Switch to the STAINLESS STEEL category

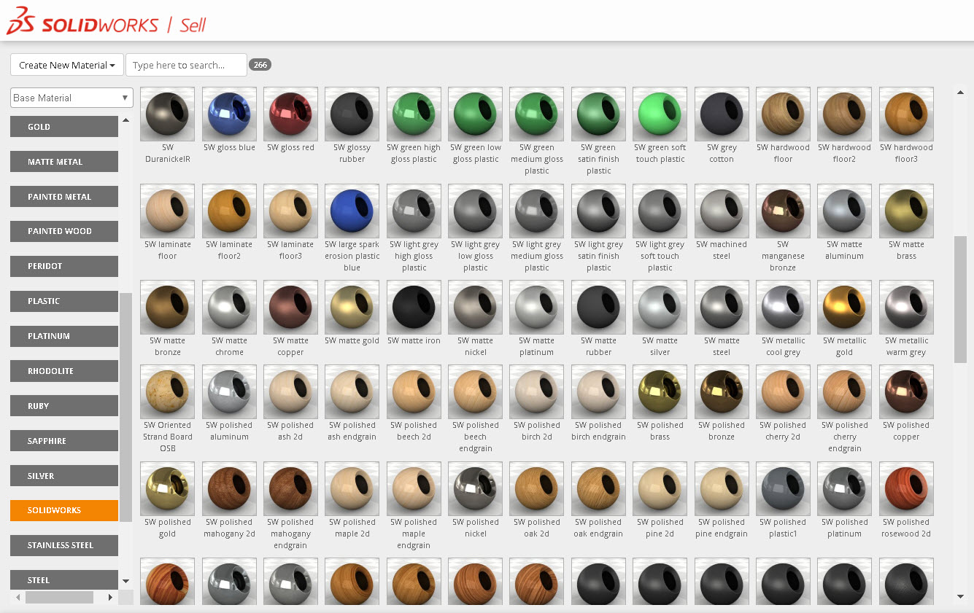pyautogui.click(x=64, y=545)
